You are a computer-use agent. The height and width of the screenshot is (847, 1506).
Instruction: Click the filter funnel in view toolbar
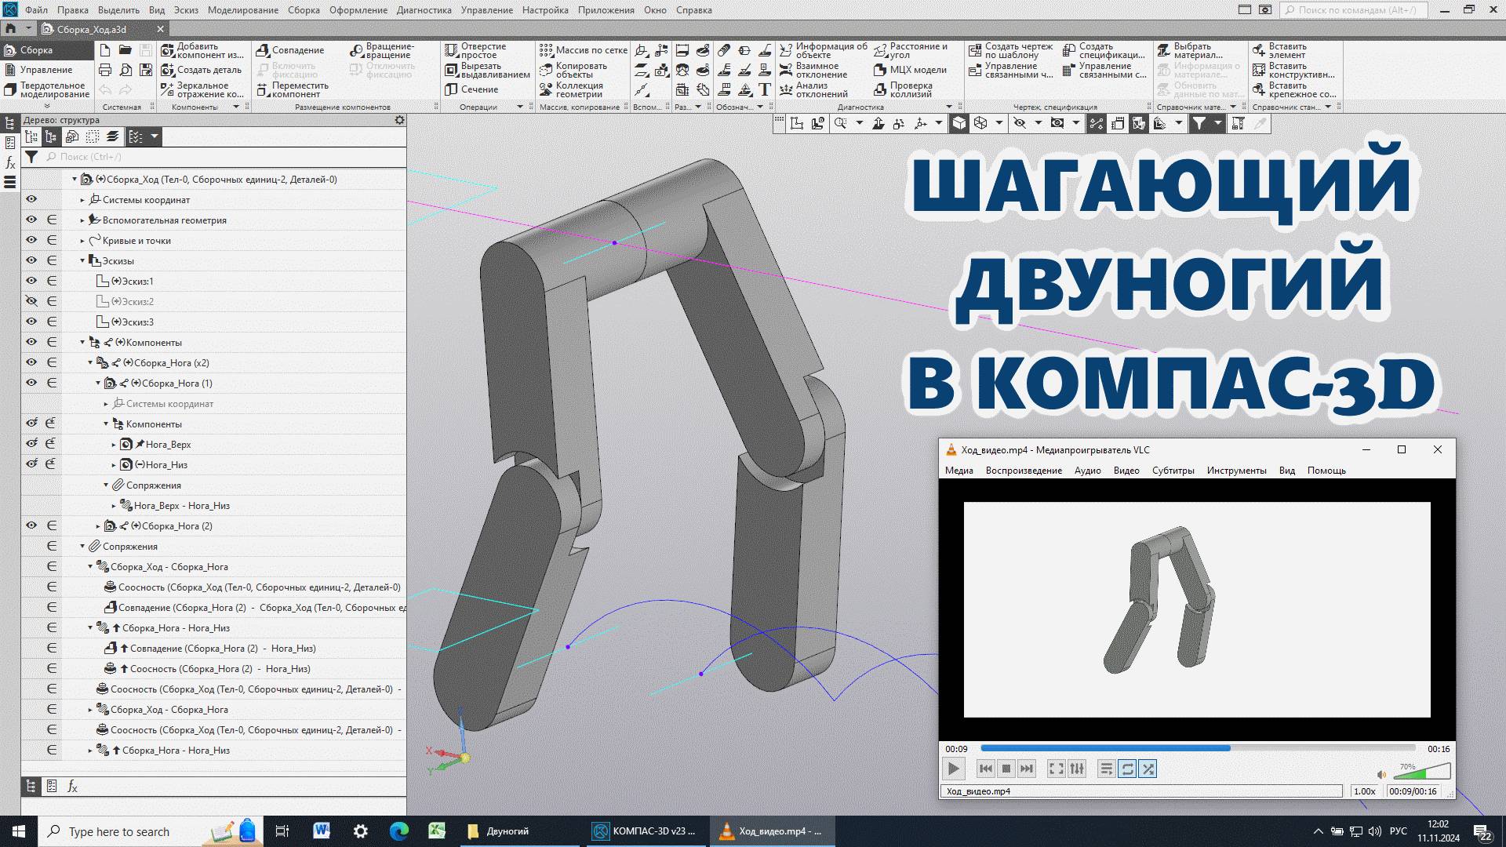point(1199,123)
